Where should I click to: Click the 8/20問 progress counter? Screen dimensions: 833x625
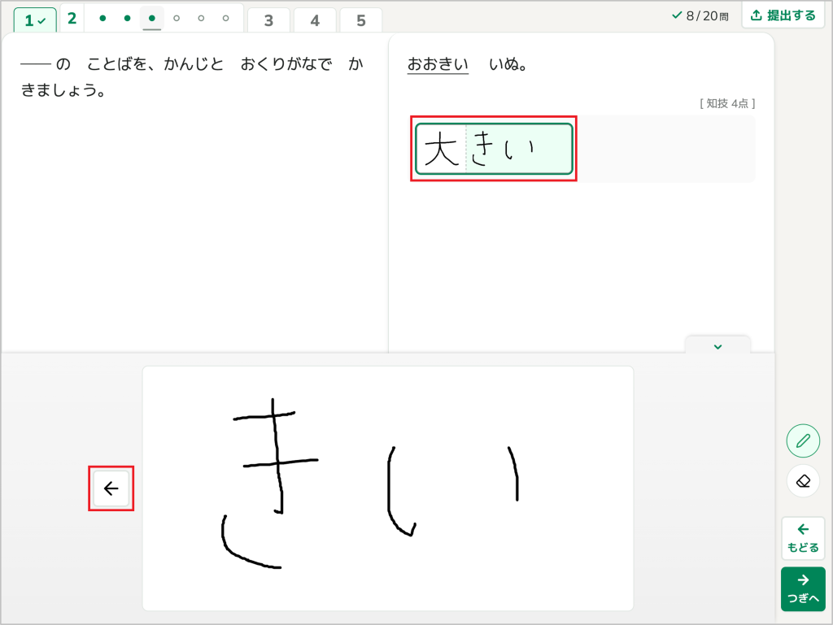pyautogui.click(x=700, y=16)
